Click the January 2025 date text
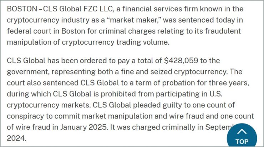This screenshot has width=264, height=147. tap(84, 127)
